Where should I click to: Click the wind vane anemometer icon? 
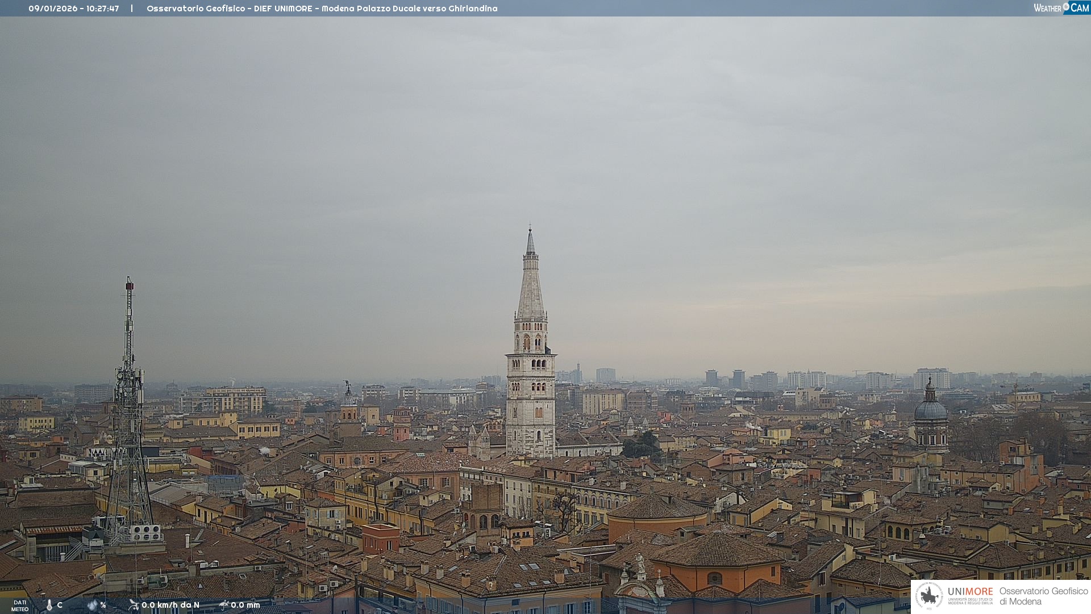pyautogui.click(x=134, y=605)
